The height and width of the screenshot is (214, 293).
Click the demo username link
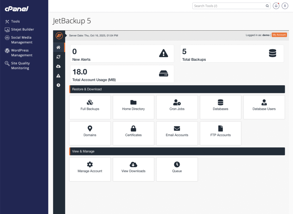(x=266, y=35)
